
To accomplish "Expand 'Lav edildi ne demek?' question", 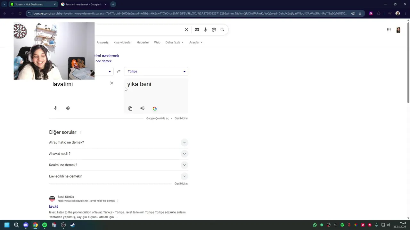I will (119, 176).
